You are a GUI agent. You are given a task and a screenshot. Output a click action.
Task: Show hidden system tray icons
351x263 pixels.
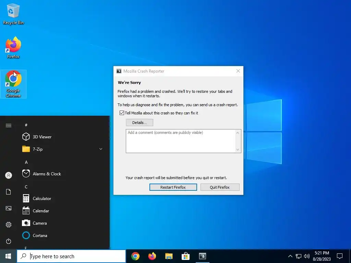pos(290,256)
